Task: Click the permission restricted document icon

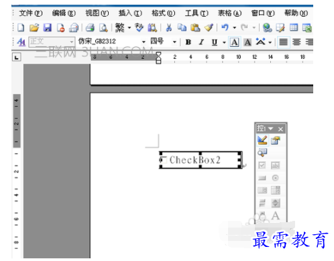Action: tap(60, 27)
